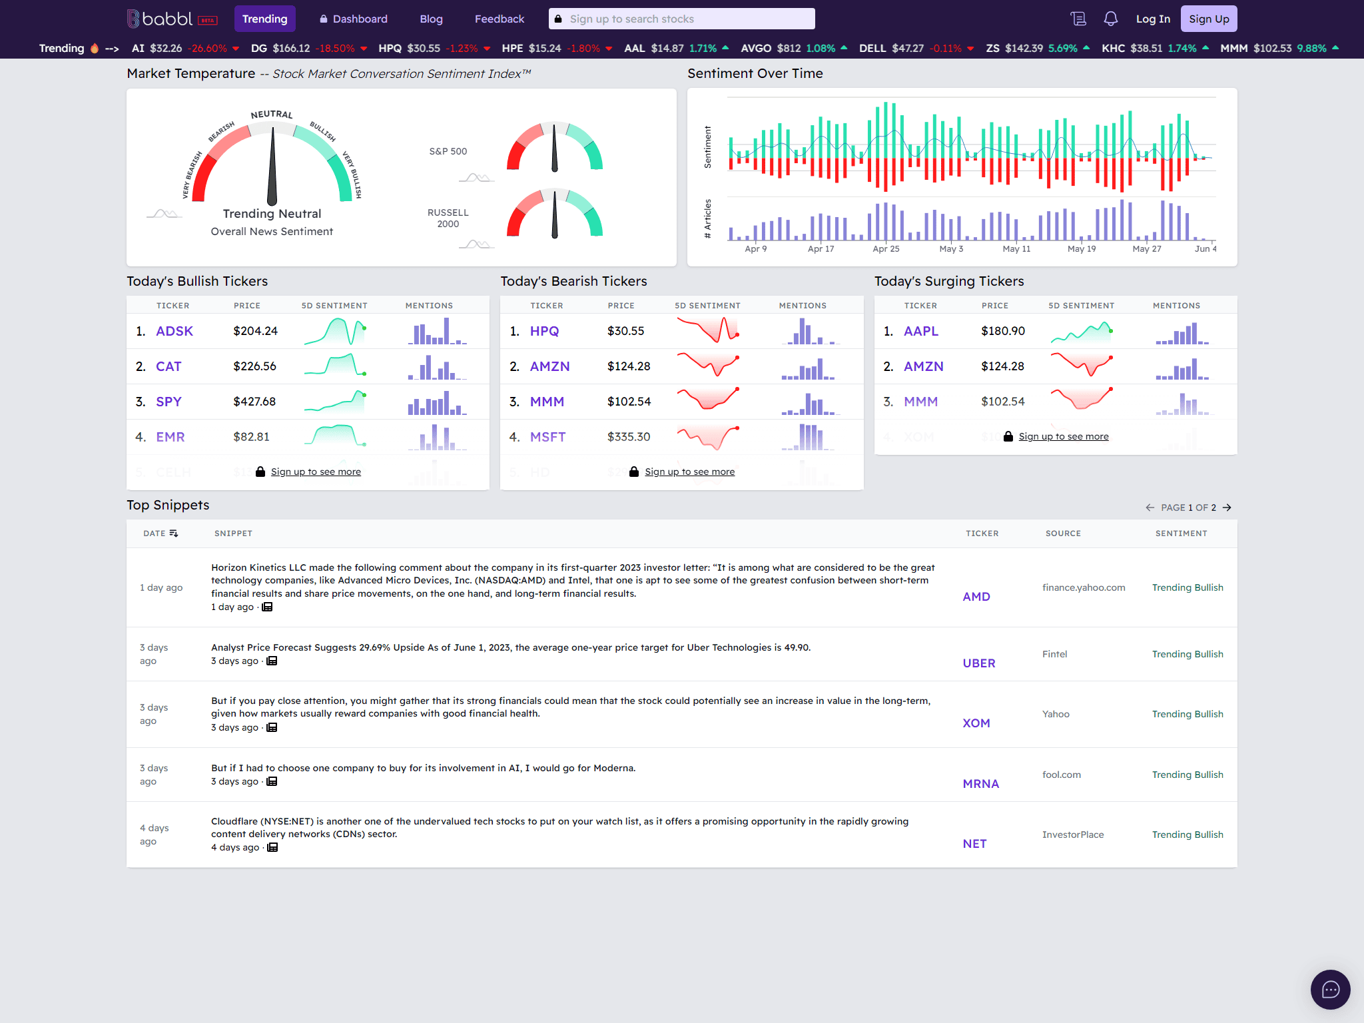Screen dimensions: 1364x1023
Task: Open article icon in AMD snippet
Action: coord(267,607)
